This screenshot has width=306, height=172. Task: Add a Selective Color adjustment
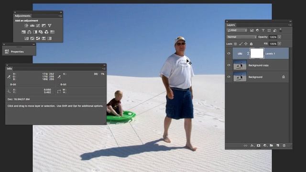(44, 38)
